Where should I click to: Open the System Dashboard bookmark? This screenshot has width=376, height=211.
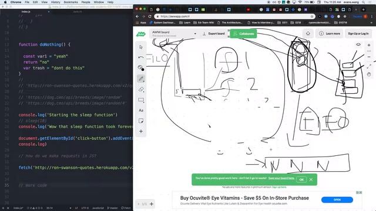162,23
